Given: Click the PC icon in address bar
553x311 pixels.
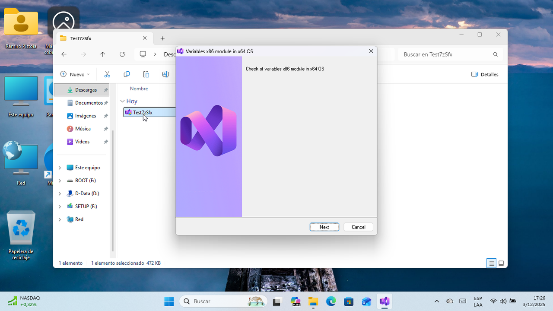Looking at the screenshot, I should pyautogui.click(x=143, y=54).
